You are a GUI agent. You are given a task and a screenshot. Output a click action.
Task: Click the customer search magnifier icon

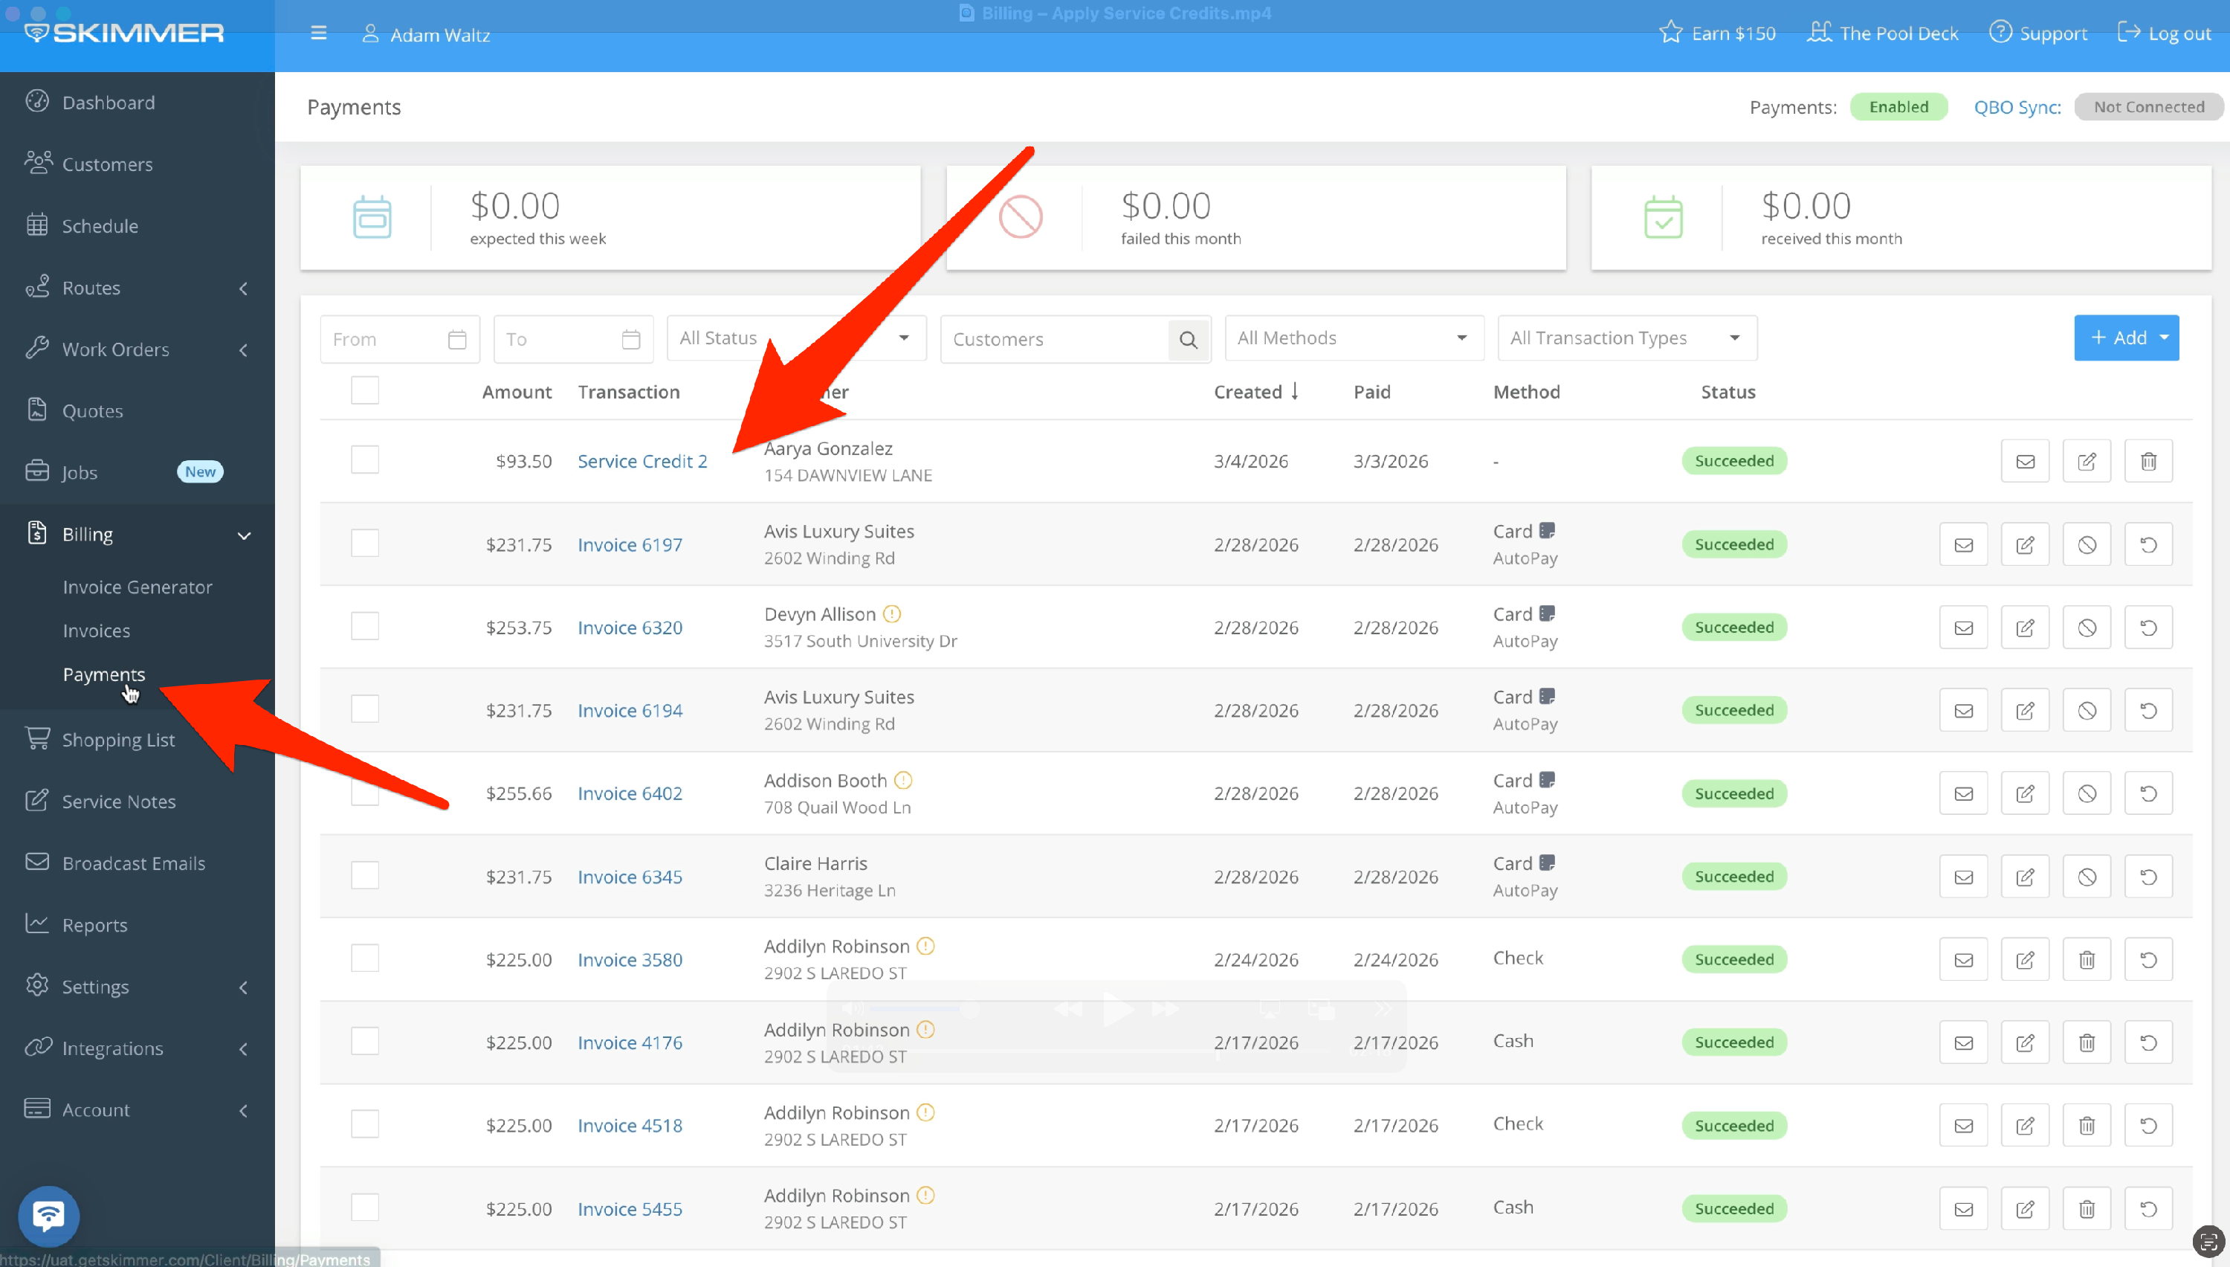click(x=1188, y=339)
